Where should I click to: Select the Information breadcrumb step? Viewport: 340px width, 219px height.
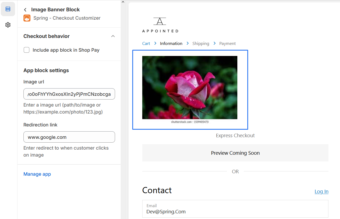click(171, 44)
